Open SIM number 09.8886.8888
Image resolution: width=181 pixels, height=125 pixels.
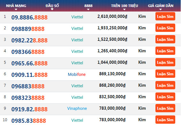pyautogui.click(x=29, y=18)
